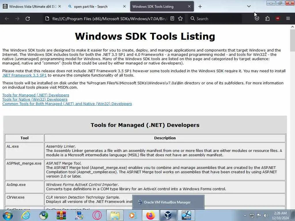Click Windows Forms ActiveX Control Importer text
The height and width of the screenshot is (221, 295).
tap(82, 184)
